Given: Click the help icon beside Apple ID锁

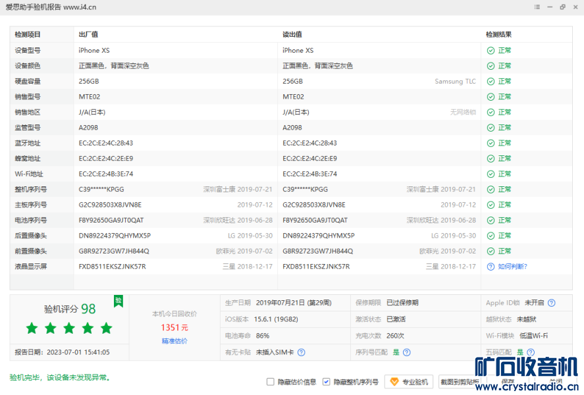Looking at the screenshot, I should coord(551,303).
